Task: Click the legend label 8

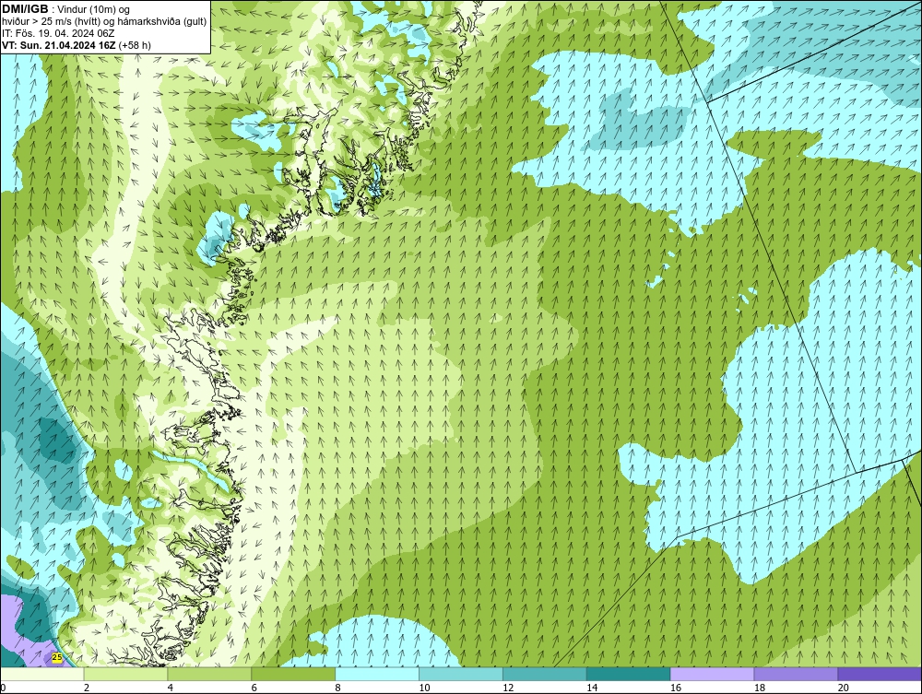Action: [337, 688]
